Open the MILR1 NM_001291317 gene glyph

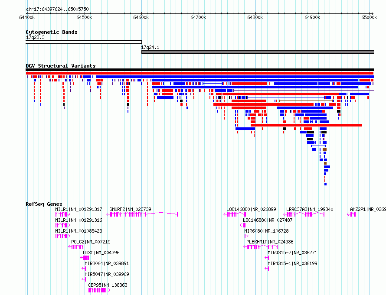pyautogui.click(x=63, y=214)
